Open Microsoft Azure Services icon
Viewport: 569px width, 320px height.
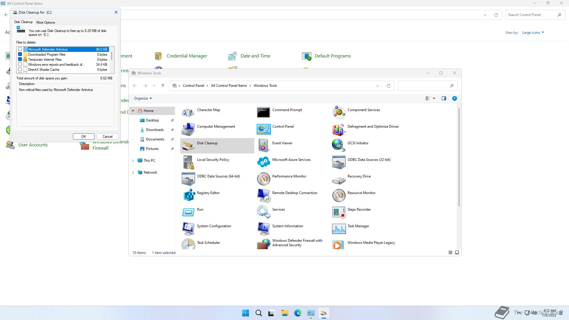click(x=263, y=162)
